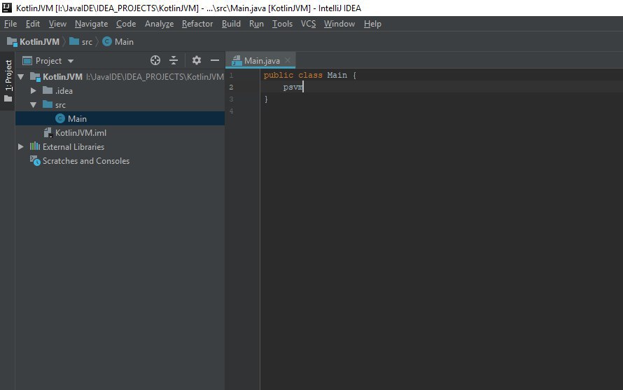Open the Code menu

point(126,24)
